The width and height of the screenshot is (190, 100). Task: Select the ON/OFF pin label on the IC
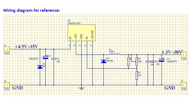point(92,35)
